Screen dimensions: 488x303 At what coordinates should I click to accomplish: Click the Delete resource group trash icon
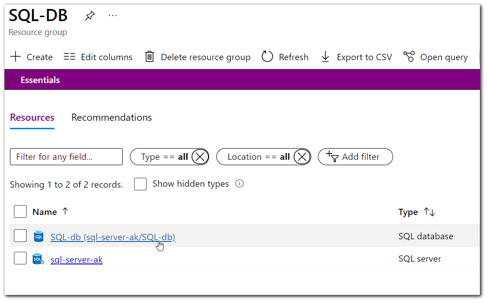click(x=150, y=57)
